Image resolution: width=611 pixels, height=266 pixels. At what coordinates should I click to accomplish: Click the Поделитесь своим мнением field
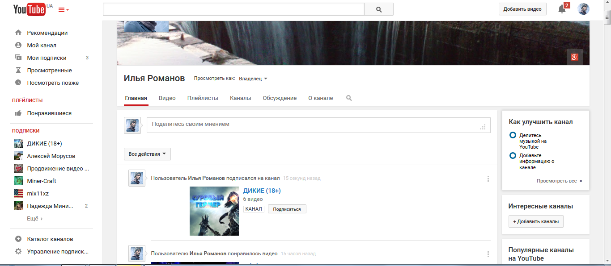pyautogui.click(x=318, y=125)
